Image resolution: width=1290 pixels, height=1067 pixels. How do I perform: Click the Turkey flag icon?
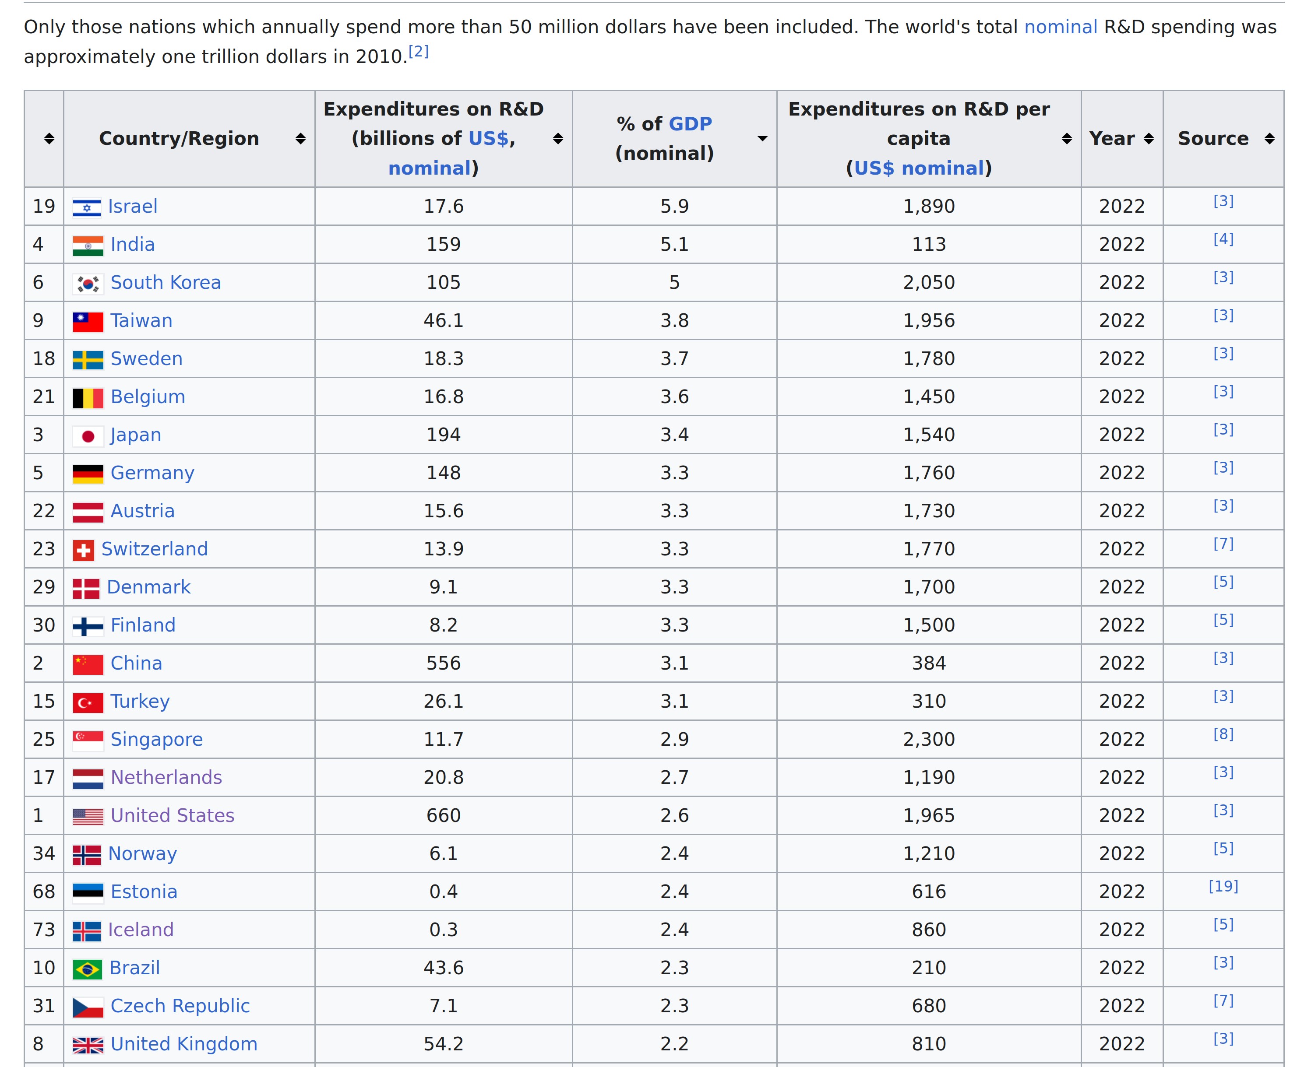click(88, 702)
